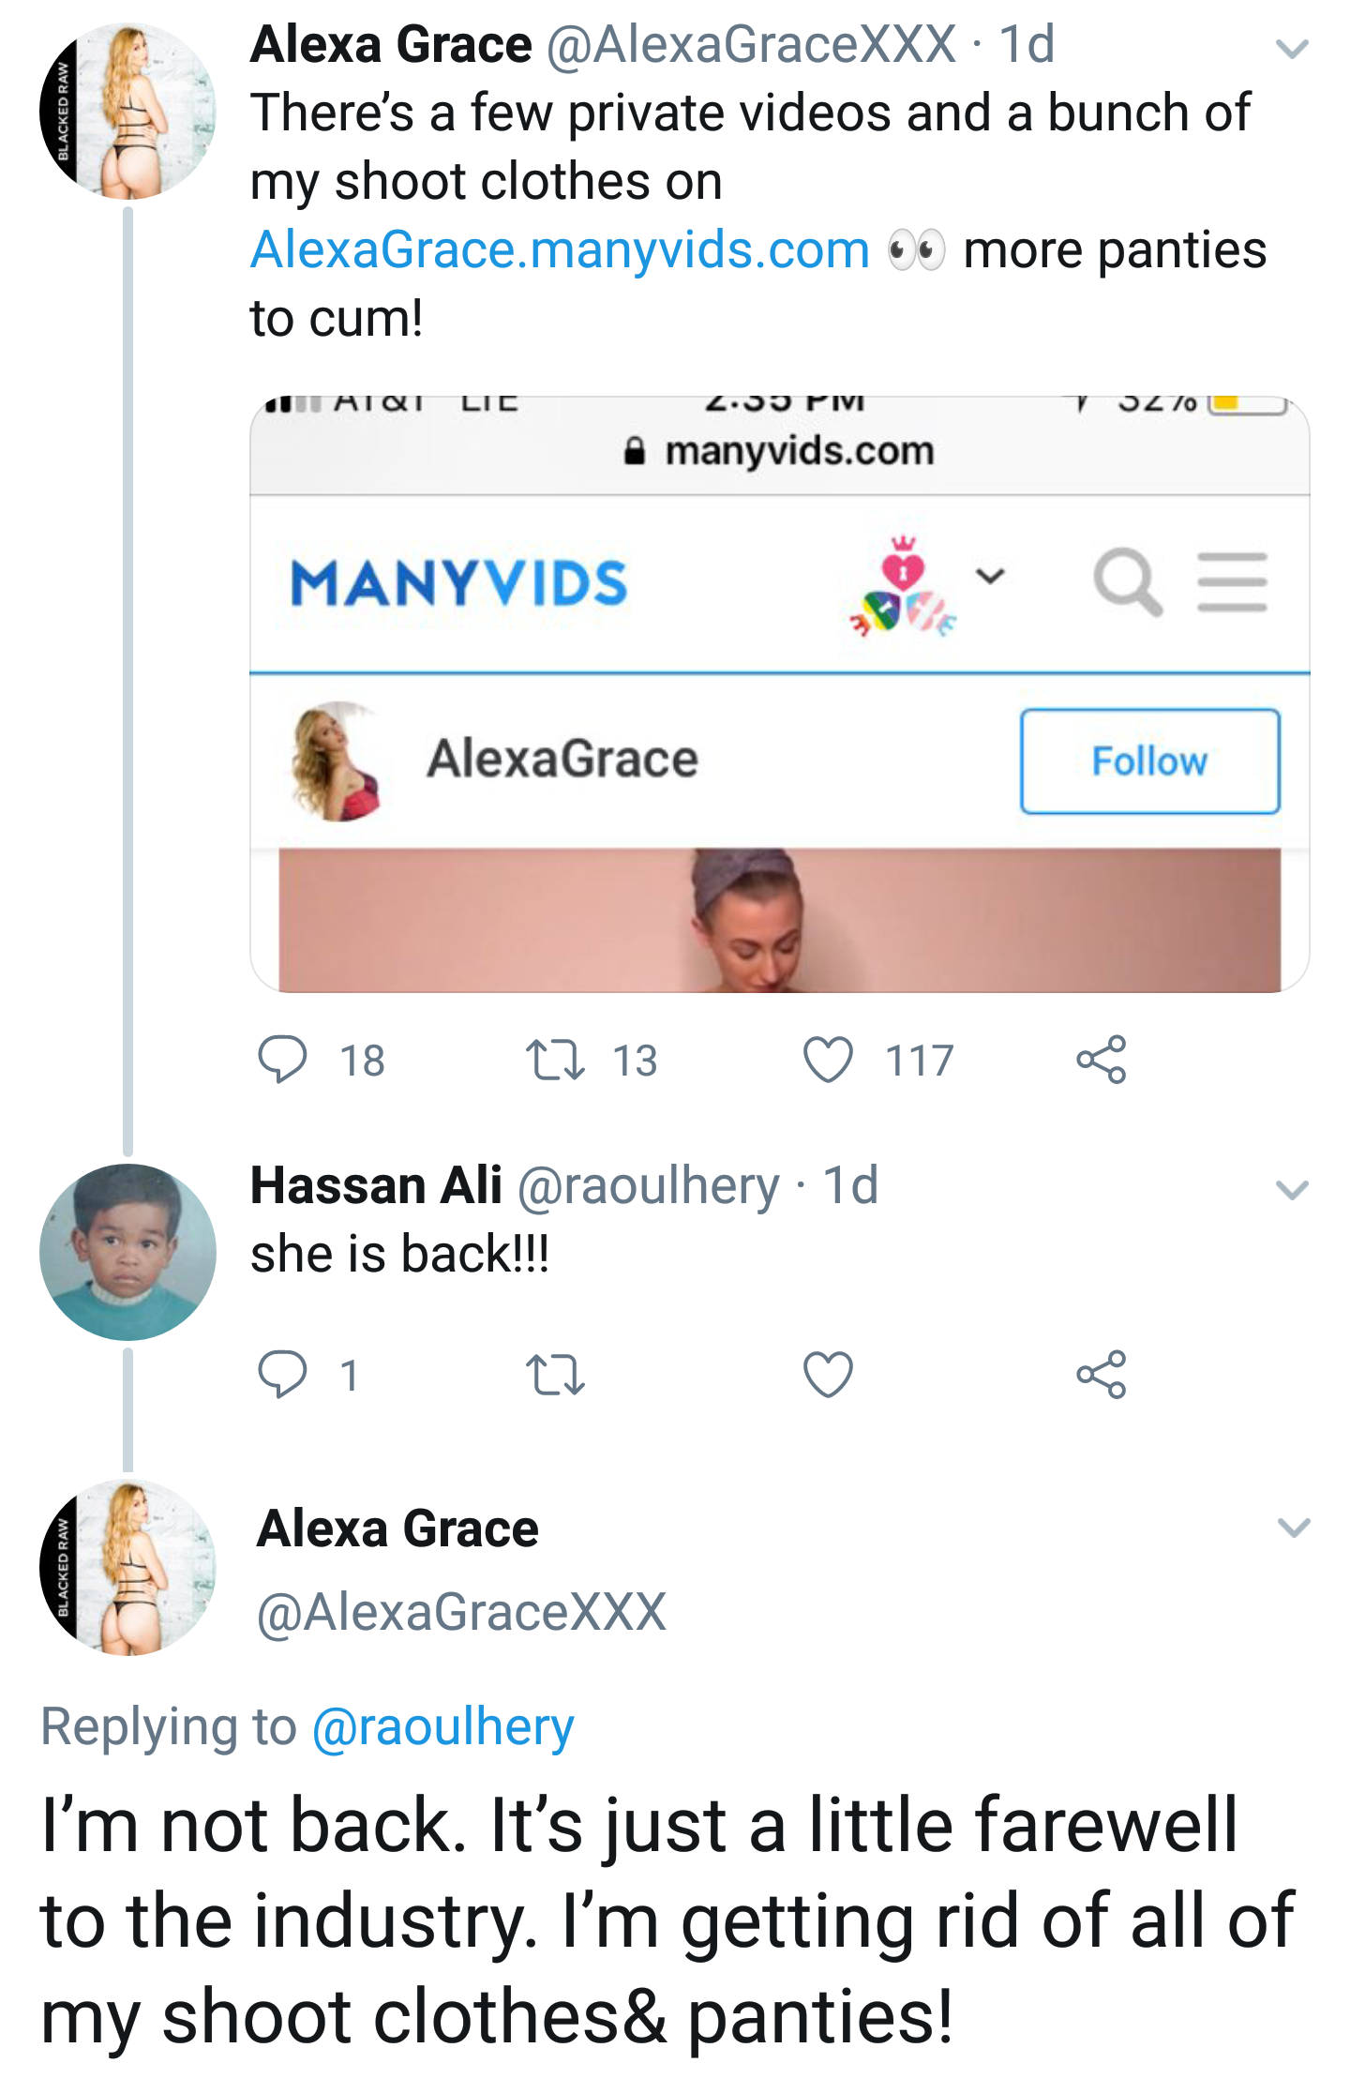Click Hassan Ali's display name
1350x2078 pixels.
click(376, 1185)
